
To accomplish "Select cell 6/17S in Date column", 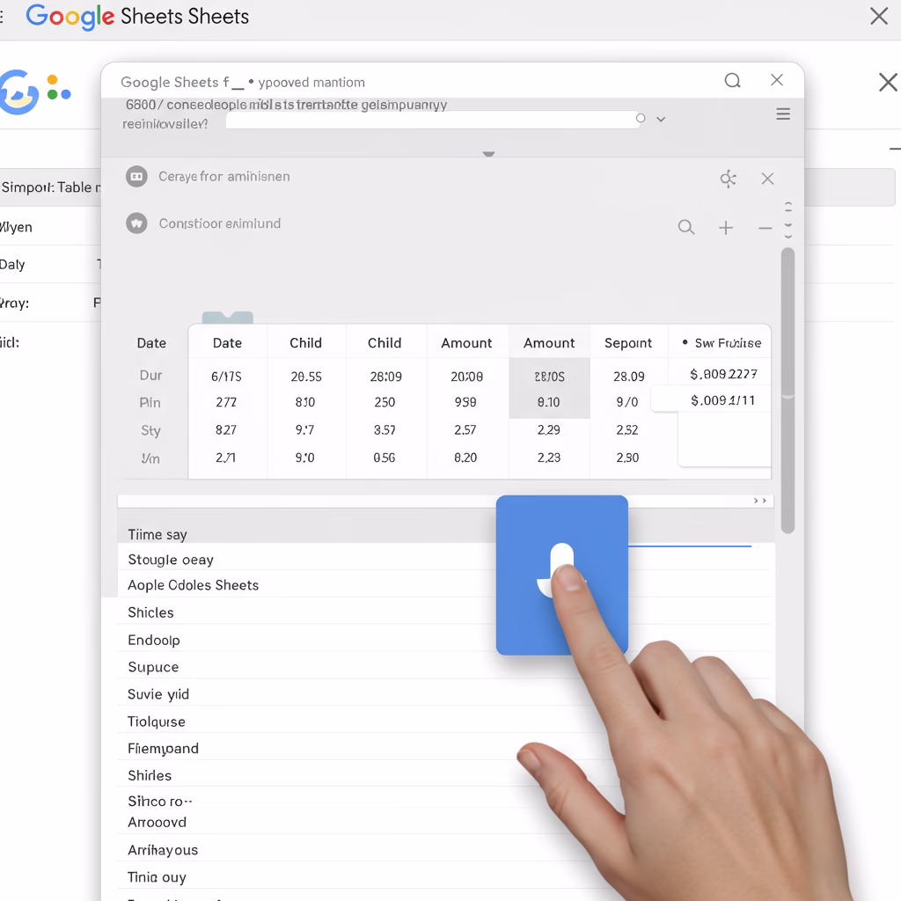I will (226, 377).
